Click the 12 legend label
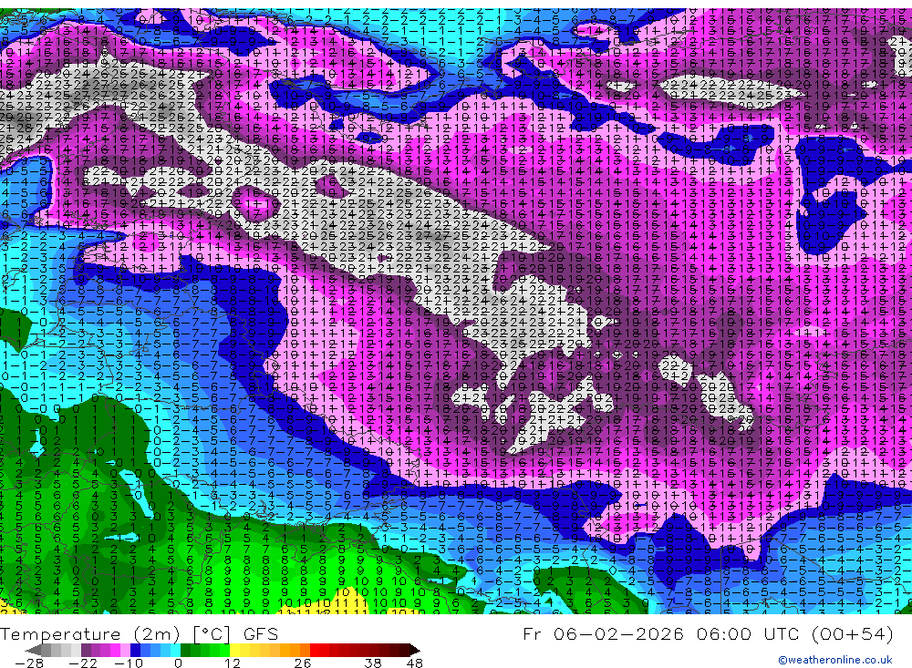This screenshot has height=668, width=912. tap(233, 663)
